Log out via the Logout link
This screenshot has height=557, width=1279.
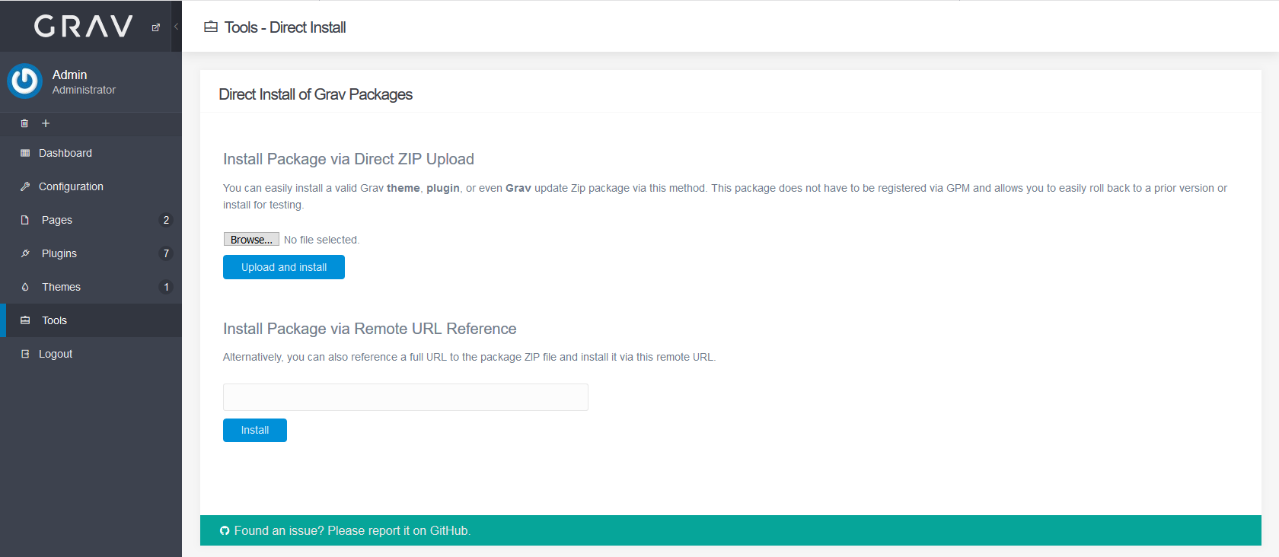(x=91, y=354)
